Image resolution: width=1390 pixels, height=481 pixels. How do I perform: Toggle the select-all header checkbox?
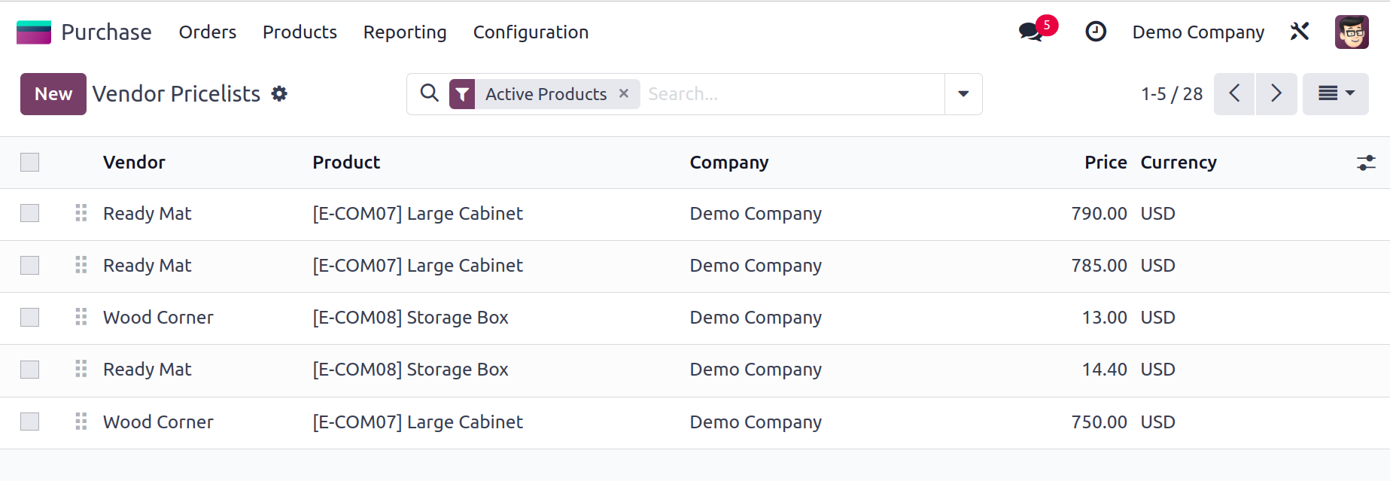point(30,163)
